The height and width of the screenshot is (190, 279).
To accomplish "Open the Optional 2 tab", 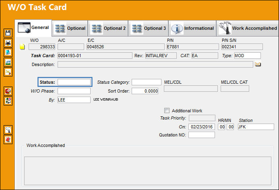I will (108, 28).
